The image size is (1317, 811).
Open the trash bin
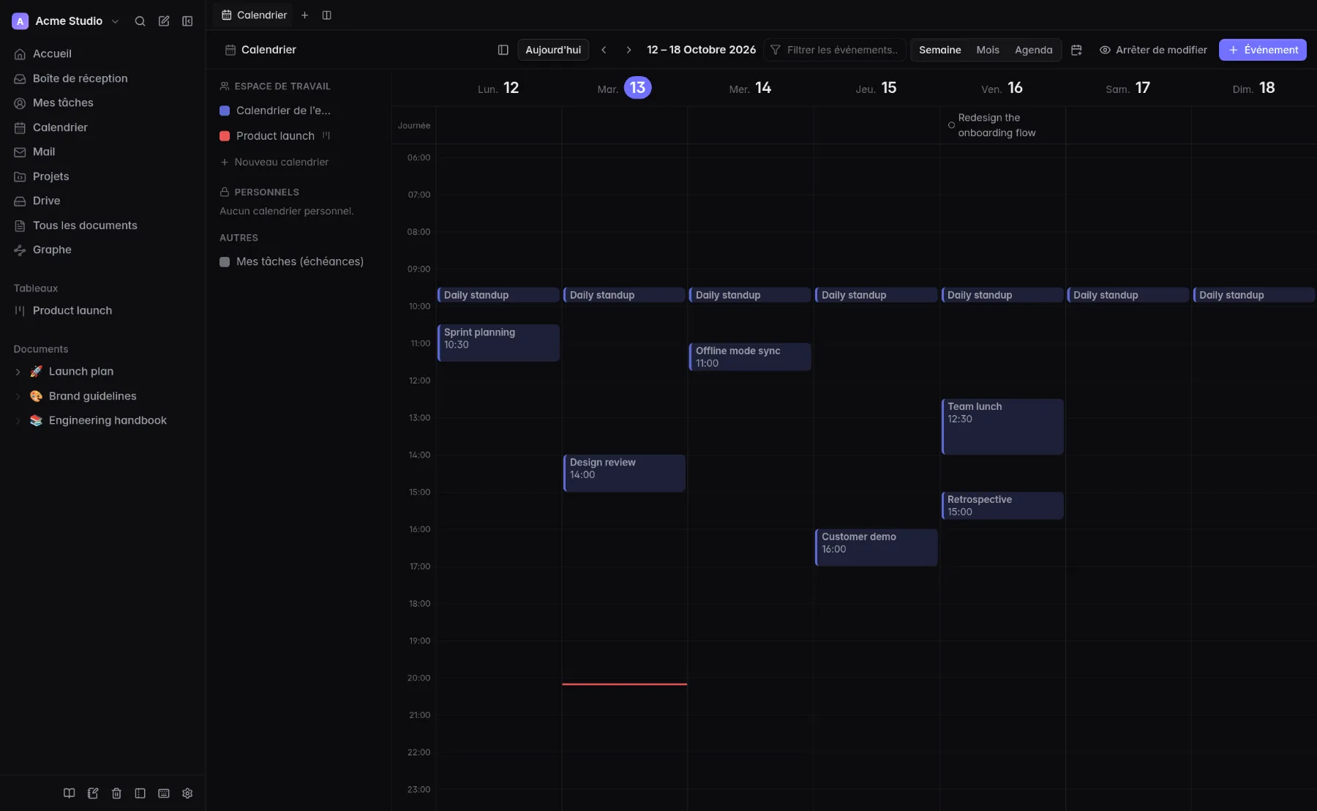point(116,793)
